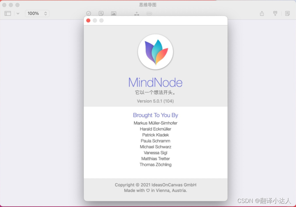The height and width of the screenshot is (207, 296).
Task: Click the Brought To You By heading
Action: [156, 115]
